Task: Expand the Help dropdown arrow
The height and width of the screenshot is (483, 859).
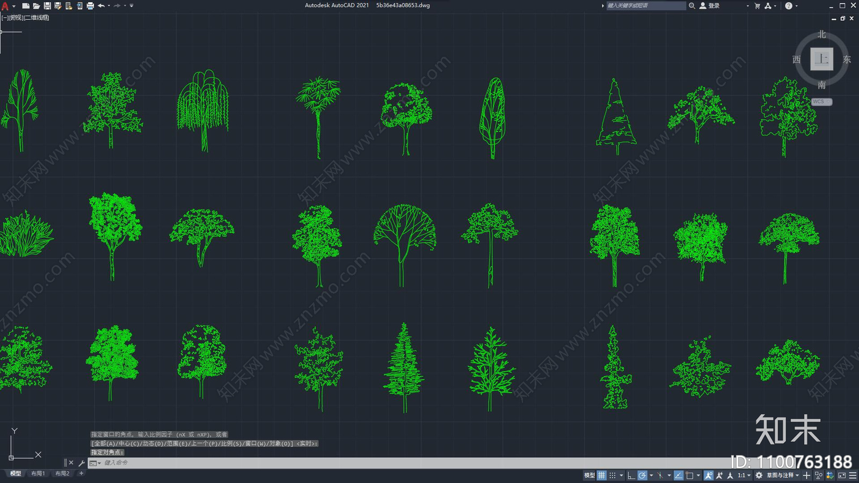Action: [x=796, y=6]
